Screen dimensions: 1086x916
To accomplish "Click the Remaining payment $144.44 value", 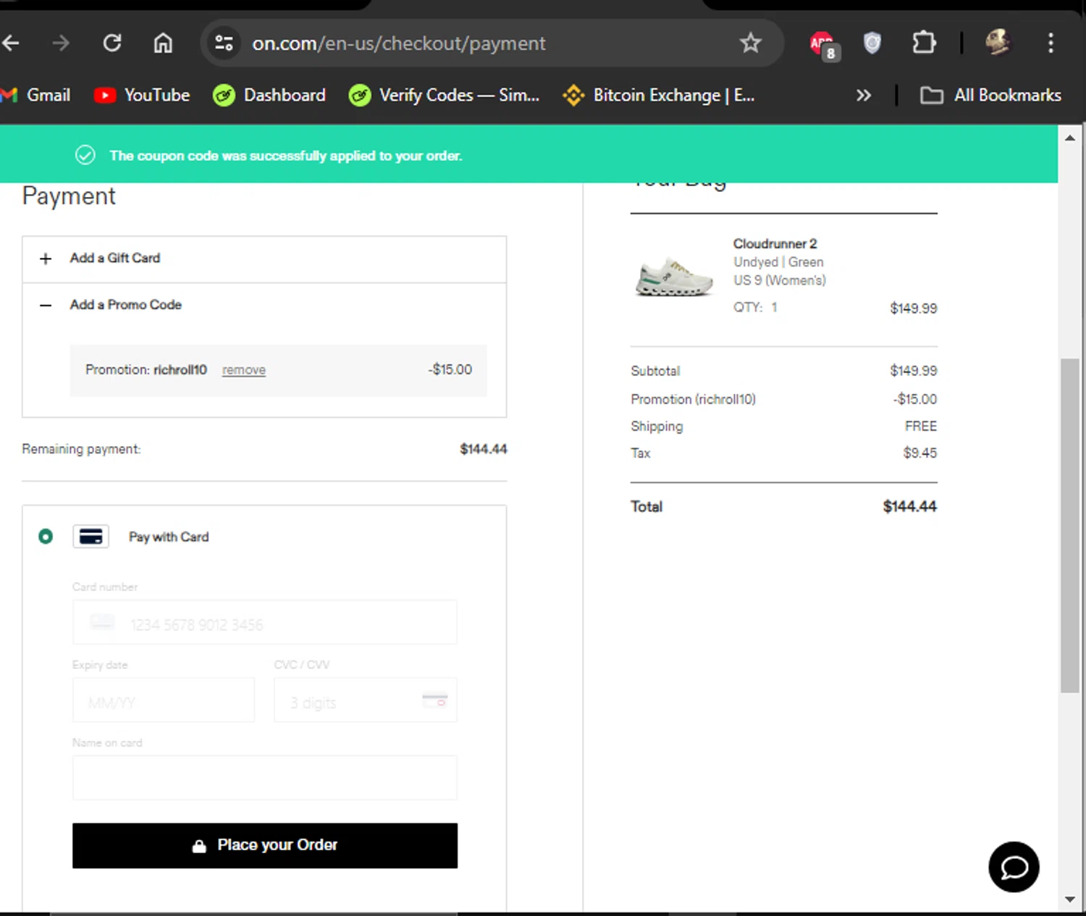I will (x=484, y=449).
